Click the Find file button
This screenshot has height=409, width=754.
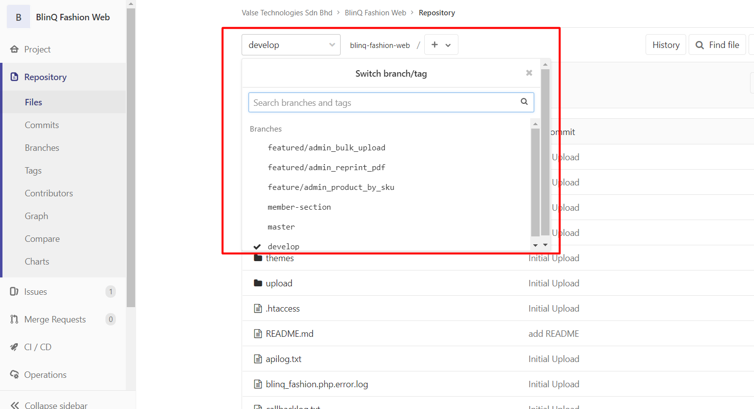(x=717, y=45)
